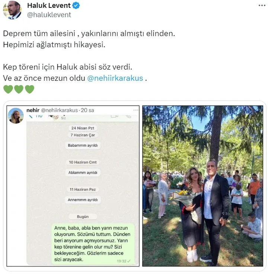This screenshot has height=274, width=268.
Task: Open the @nehiirkarakus mention link in the tweet text
Action: point(115,78)
